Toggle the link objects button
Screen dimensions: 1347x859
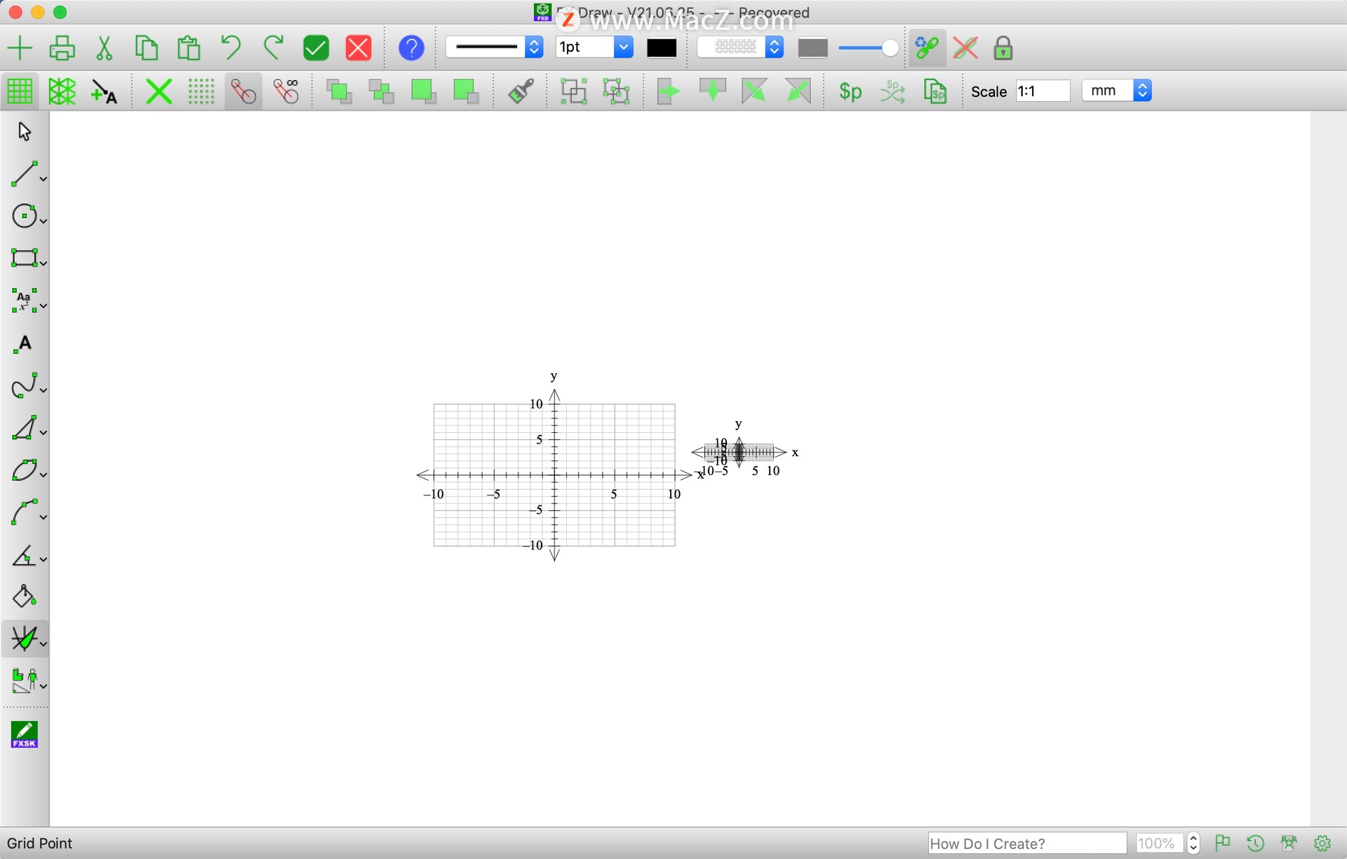click(x=927, y=48)
